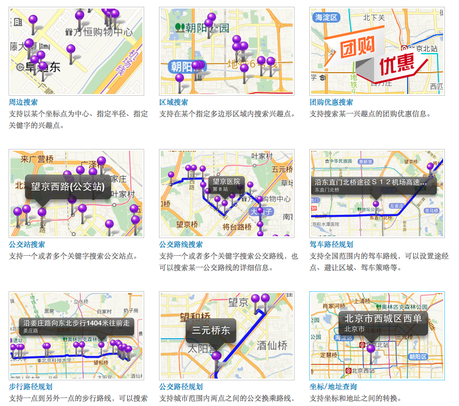Click 支持在某个指定多边形区域内搜索兴趣点 text
Image resolution: width=459 pixels, height=406 pixels.
pos(227,114)
